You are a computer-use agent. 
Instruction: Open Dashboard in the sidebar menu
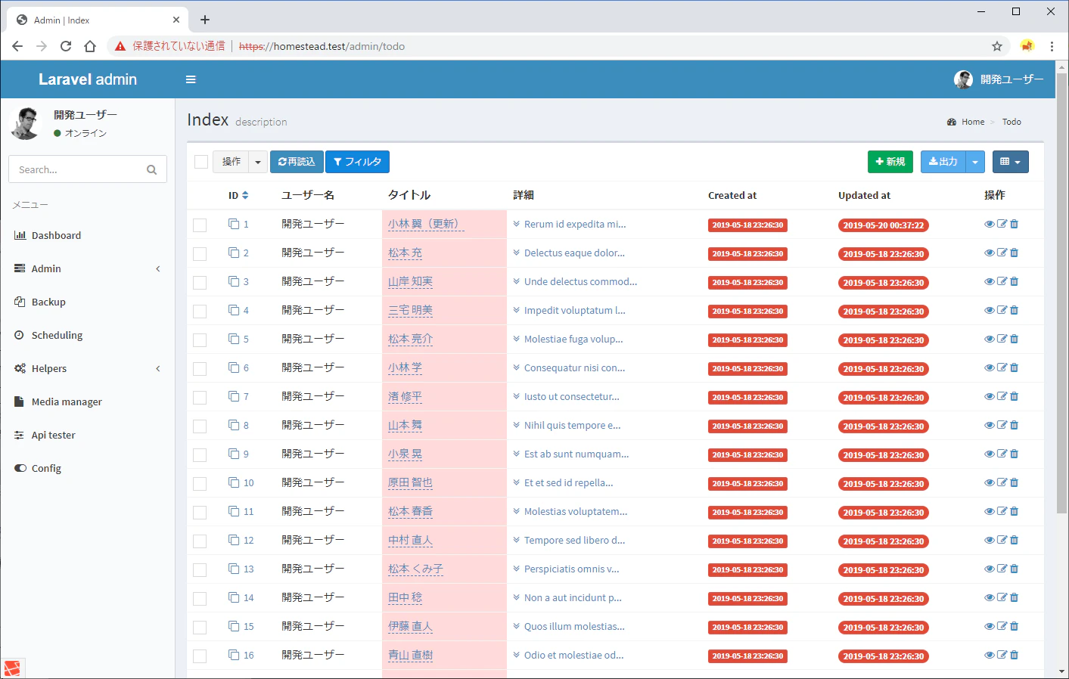(88, 235)
